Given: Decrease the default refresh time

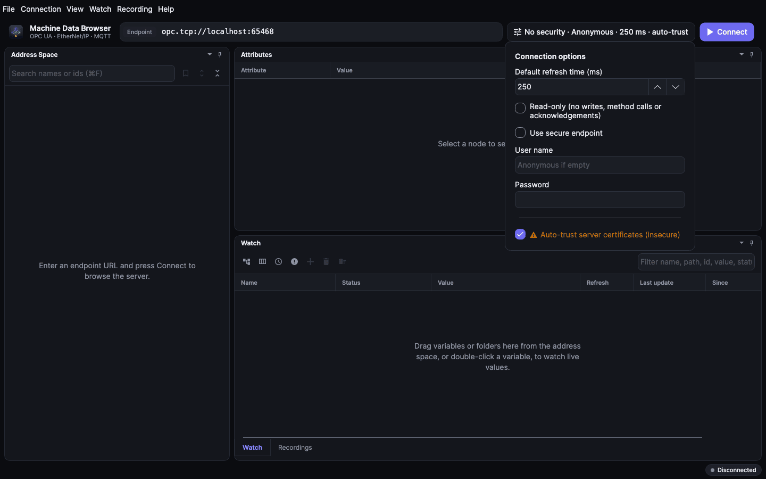Looking at the screenshot, I should (x=676, y=87).
